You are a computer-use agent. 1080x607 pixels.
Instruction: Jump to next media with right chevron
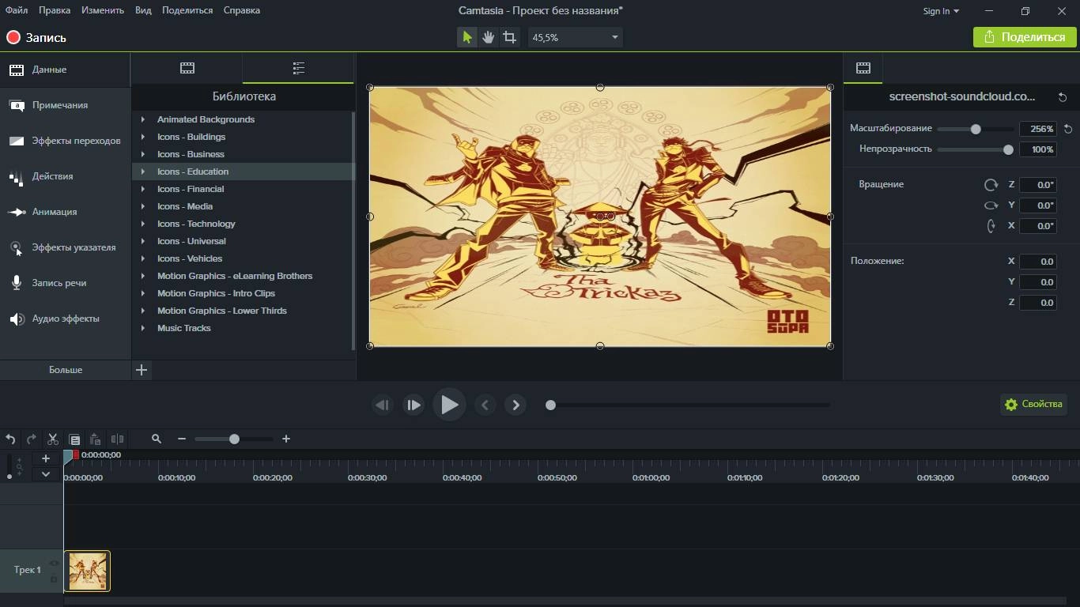515,405
